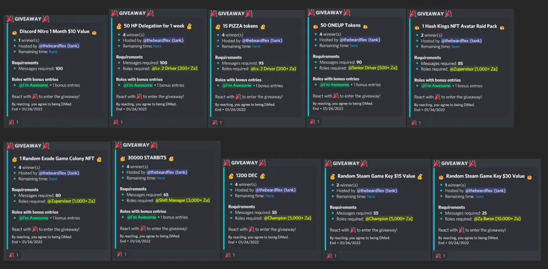Open remaining time 'here' link in Exode Colony NFT card
Screen dimensions: 548x269
[x=53, y=179]
